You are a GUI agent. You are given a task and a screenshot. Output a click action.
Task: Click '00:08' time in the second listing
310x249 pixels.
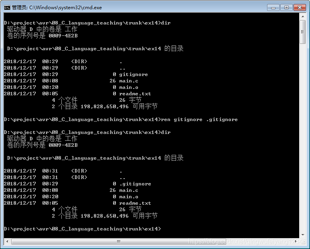[x=50, y=190]
